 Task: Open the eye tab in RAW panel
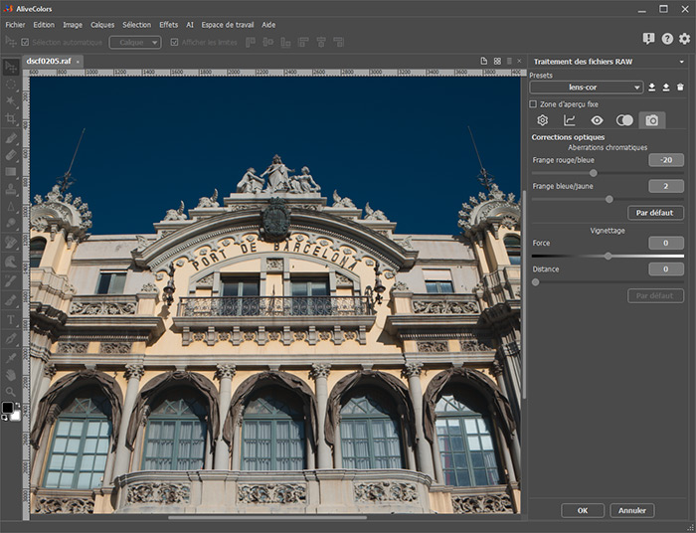[597, 120]
